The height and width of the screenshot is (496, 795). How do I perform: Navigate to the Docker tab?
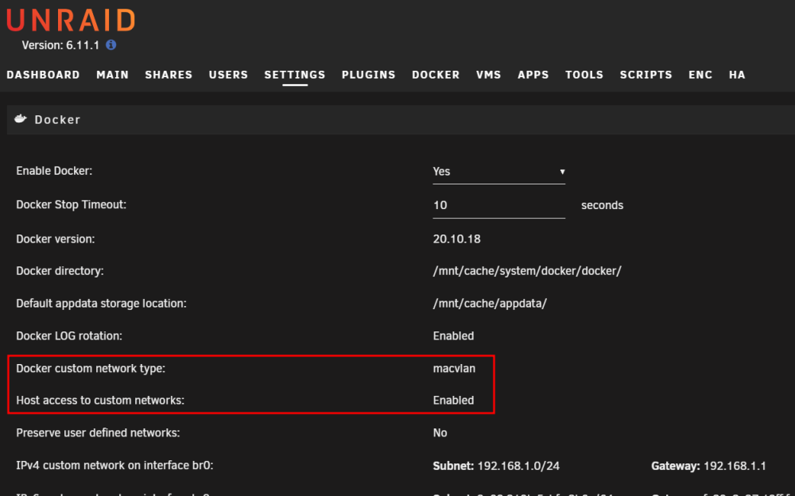436,75
